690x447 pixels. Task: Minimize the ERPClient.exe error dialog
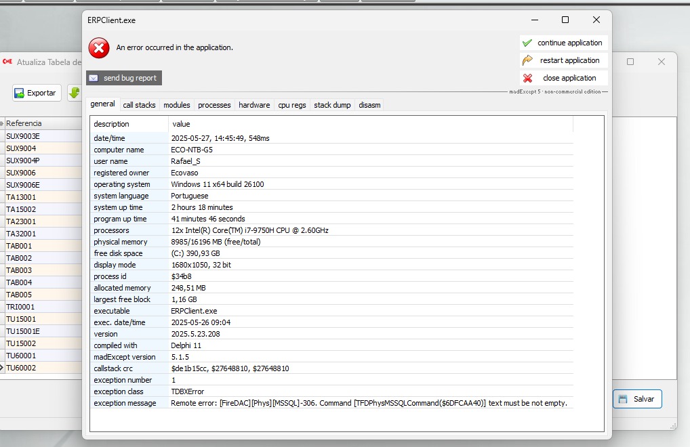[534, 20]
